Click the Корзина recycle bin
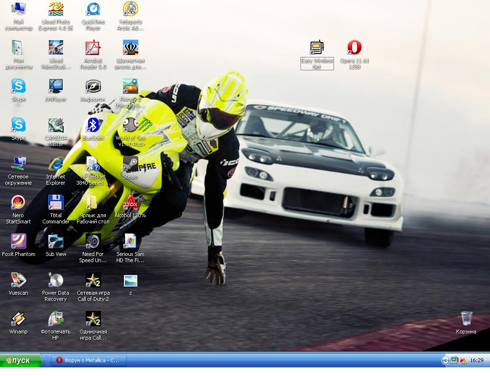This screenshot has width=490, height=376. 466,319
